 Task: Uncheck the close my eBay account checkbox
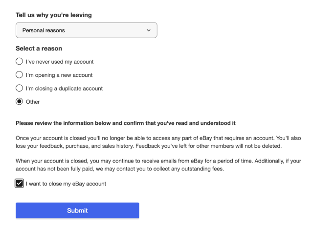click(20, 183)
